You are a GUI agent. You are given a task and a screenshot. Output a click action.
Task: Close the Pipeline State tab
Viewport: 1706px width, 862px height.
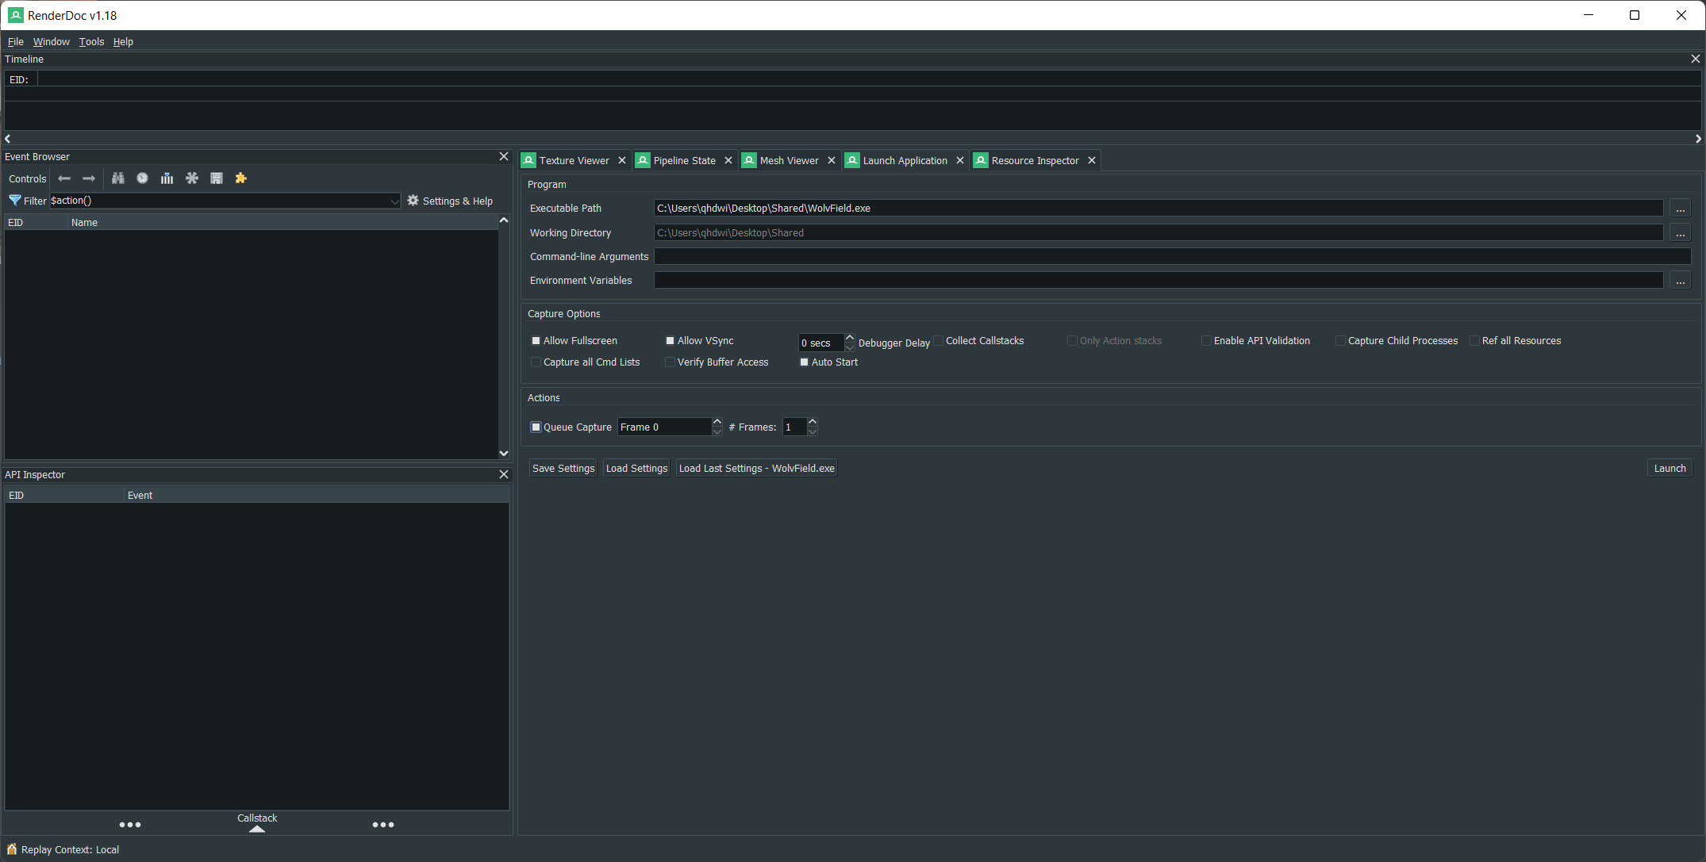[x=728, y=160]
